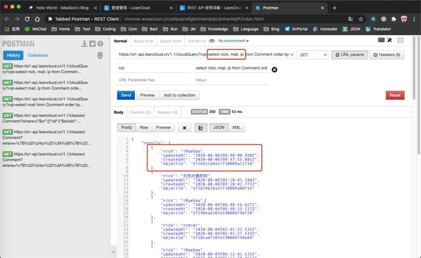
Task: Open the Coding bookmarks folder
Action: pos(106,29)
